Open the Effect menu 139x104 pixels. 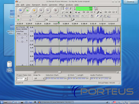62,5
